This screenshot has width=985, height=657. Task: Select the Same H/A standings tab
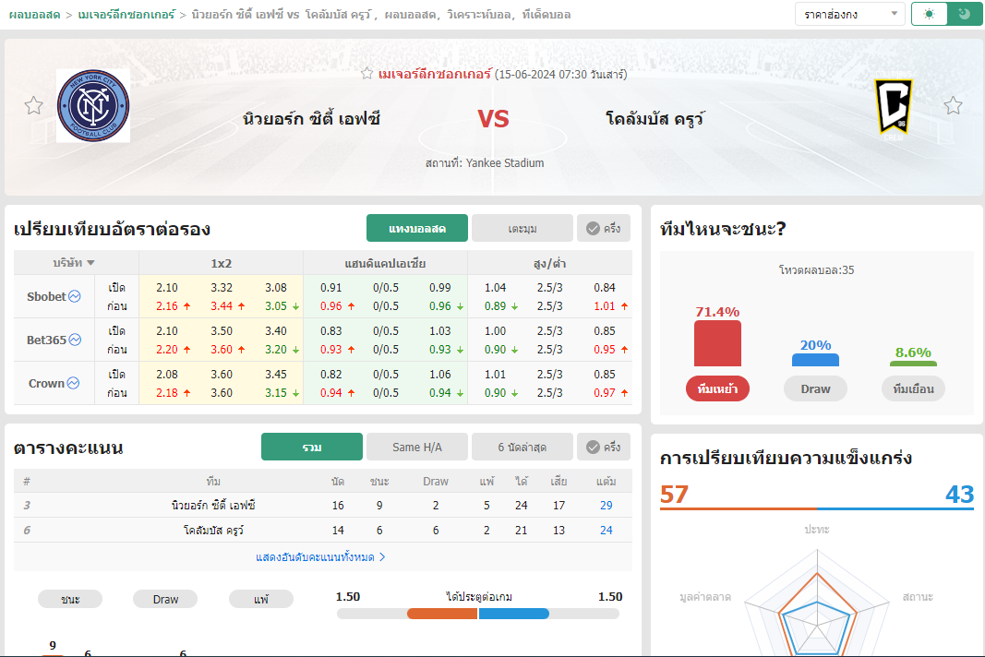pyautogui.click(x=417, y=447)
